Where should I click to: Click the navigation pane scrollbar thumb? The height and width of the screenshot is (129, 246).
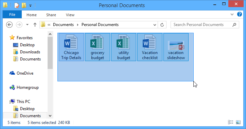[x=50, y=53]
